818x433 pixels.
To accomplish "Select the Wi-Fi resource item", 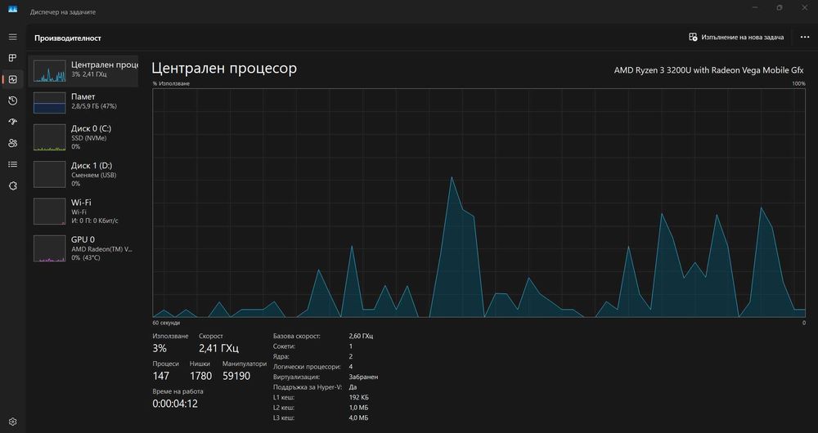I will (x=83, y=212).
